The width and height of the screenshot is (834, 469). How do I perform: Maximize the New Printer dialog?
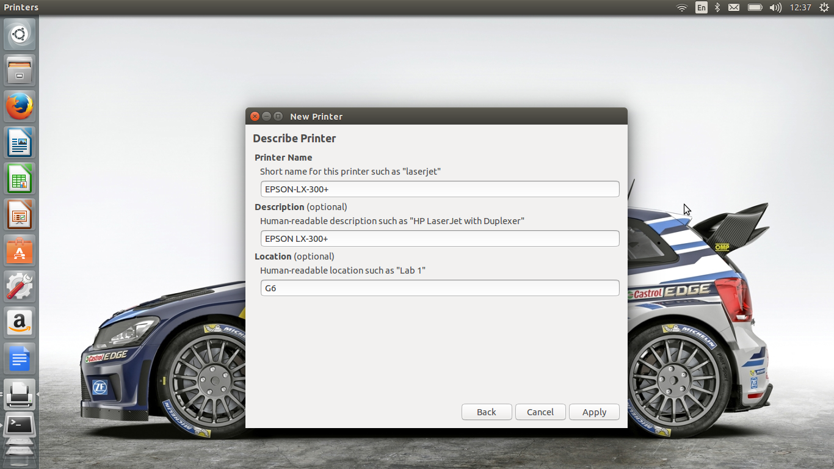click(278, 116)
